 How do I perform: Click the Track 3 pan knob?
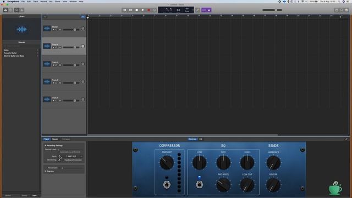pyautogui.click(x=83, y=82)
